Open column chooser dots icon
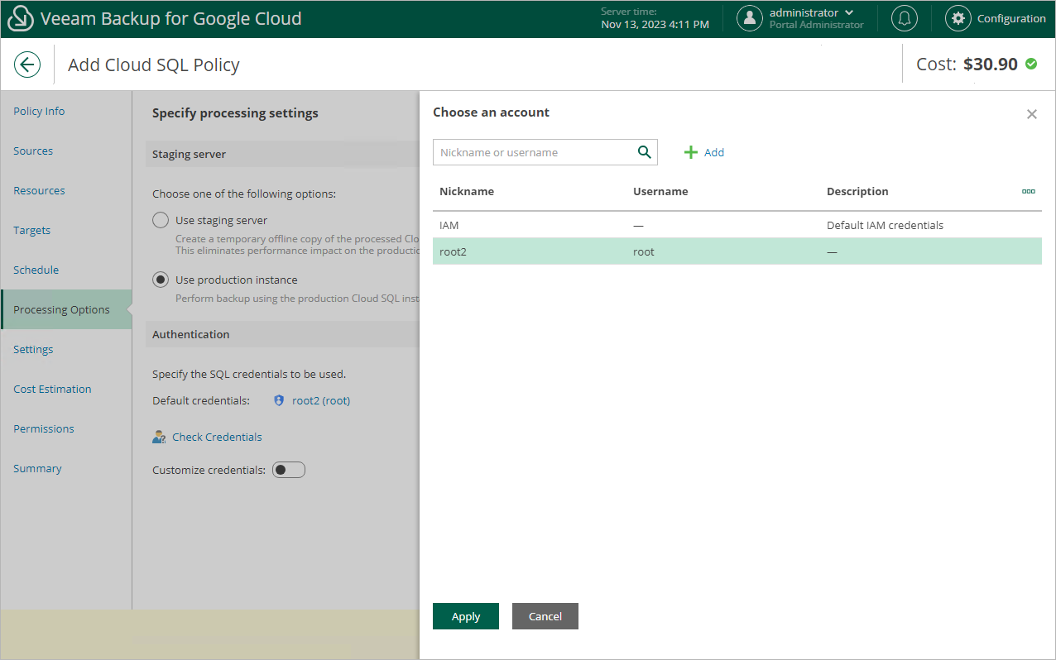This screenshot has height=660, width=1056. [x=1029, y=191]
